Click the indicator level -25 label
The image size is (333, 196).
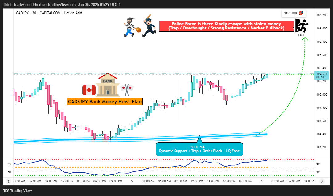pyautogui.click(x=8, y=164)
